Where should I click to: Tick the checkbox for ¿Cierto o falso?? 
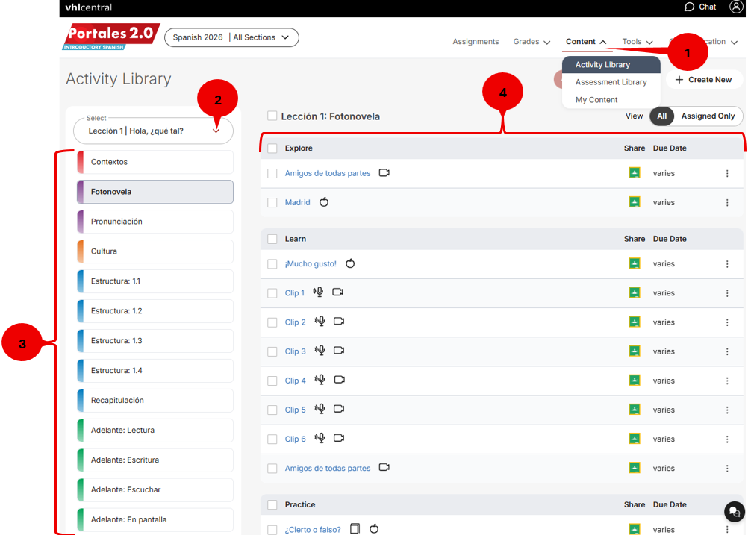(272, 530)
